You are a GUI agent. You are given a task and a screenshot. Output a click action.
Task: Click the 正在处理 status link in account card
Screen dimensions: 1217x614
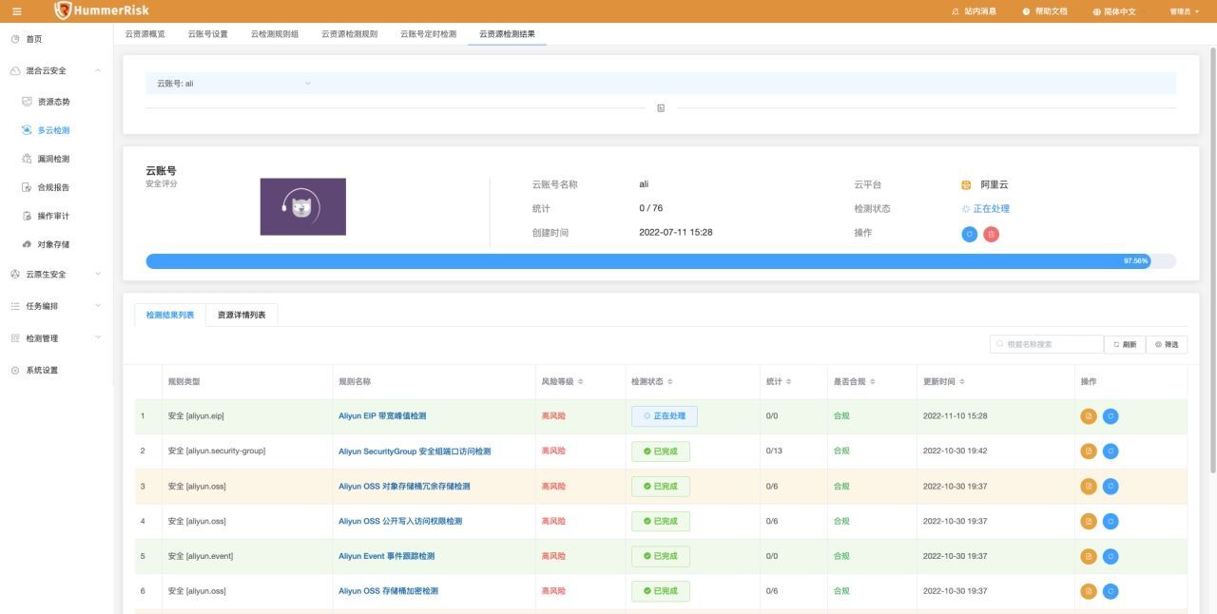tap(985, 209)
